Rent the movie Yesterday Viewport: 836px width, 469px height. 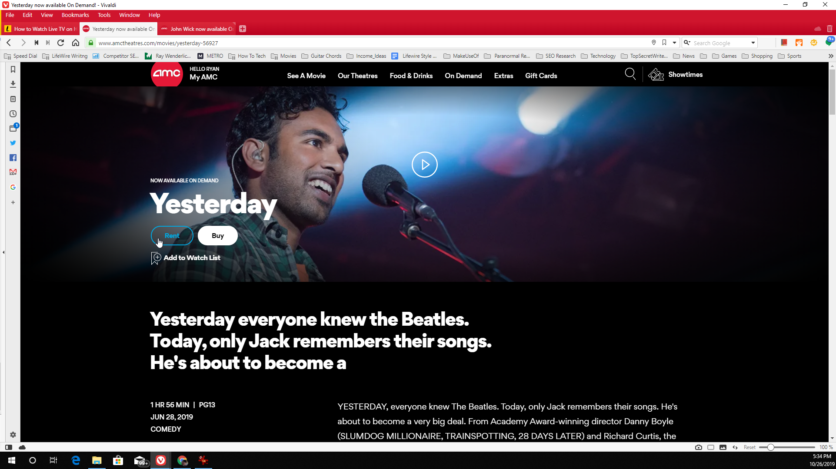tap(172, 236)
